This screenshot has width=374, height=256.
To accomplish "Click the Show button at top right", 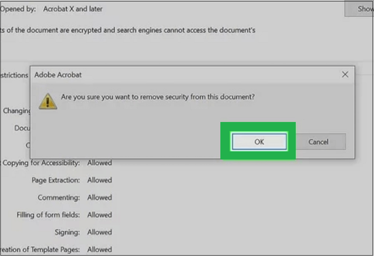I will click(360, 9).
